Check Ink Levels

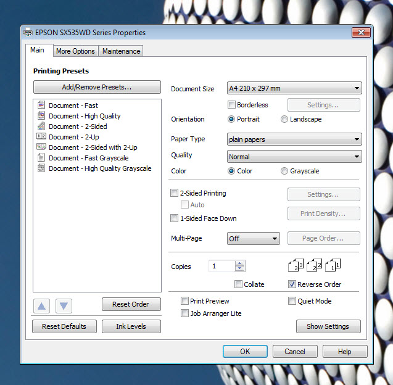click(x=131, y=326)
